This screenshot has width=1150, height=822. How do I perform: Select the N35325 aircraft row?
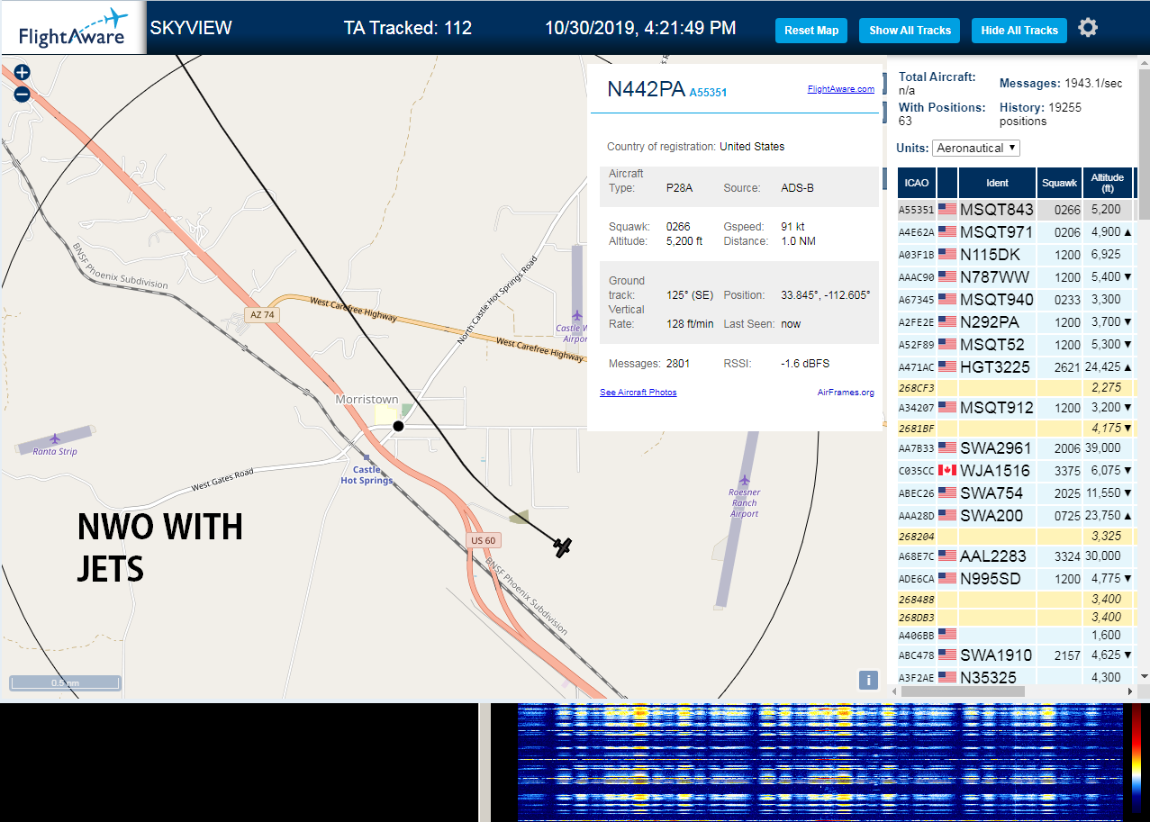point(1017,676)
